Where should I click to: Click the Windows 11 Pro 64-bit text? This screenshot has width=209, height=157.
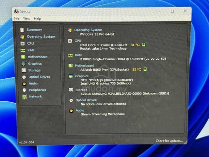point(97,34)
